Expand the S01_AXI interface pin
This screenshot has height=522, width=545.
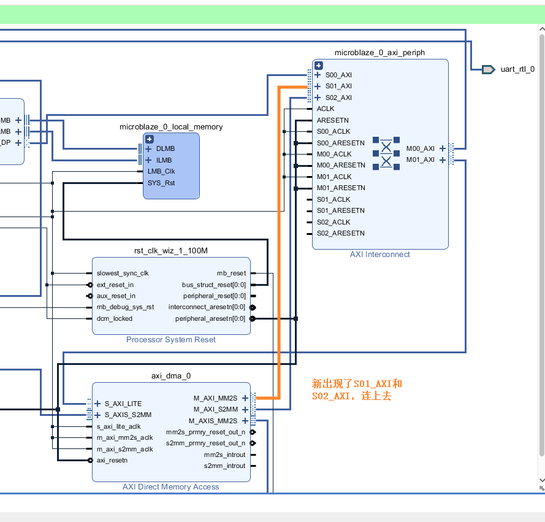point(318,86)
